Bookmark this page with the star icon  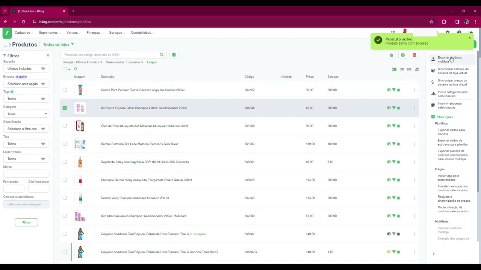coord(431,22)
